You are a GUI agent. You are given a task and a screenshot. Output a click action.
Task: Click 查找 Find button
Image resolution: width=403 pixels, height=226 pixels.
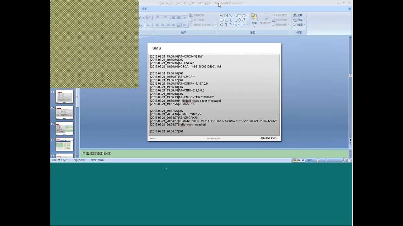point(298,15)
